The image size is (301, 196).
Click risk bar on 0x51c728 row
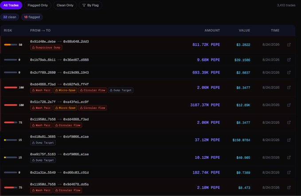11,105
